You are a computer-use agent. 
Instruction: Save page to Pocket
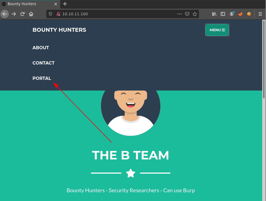point(187,14)
